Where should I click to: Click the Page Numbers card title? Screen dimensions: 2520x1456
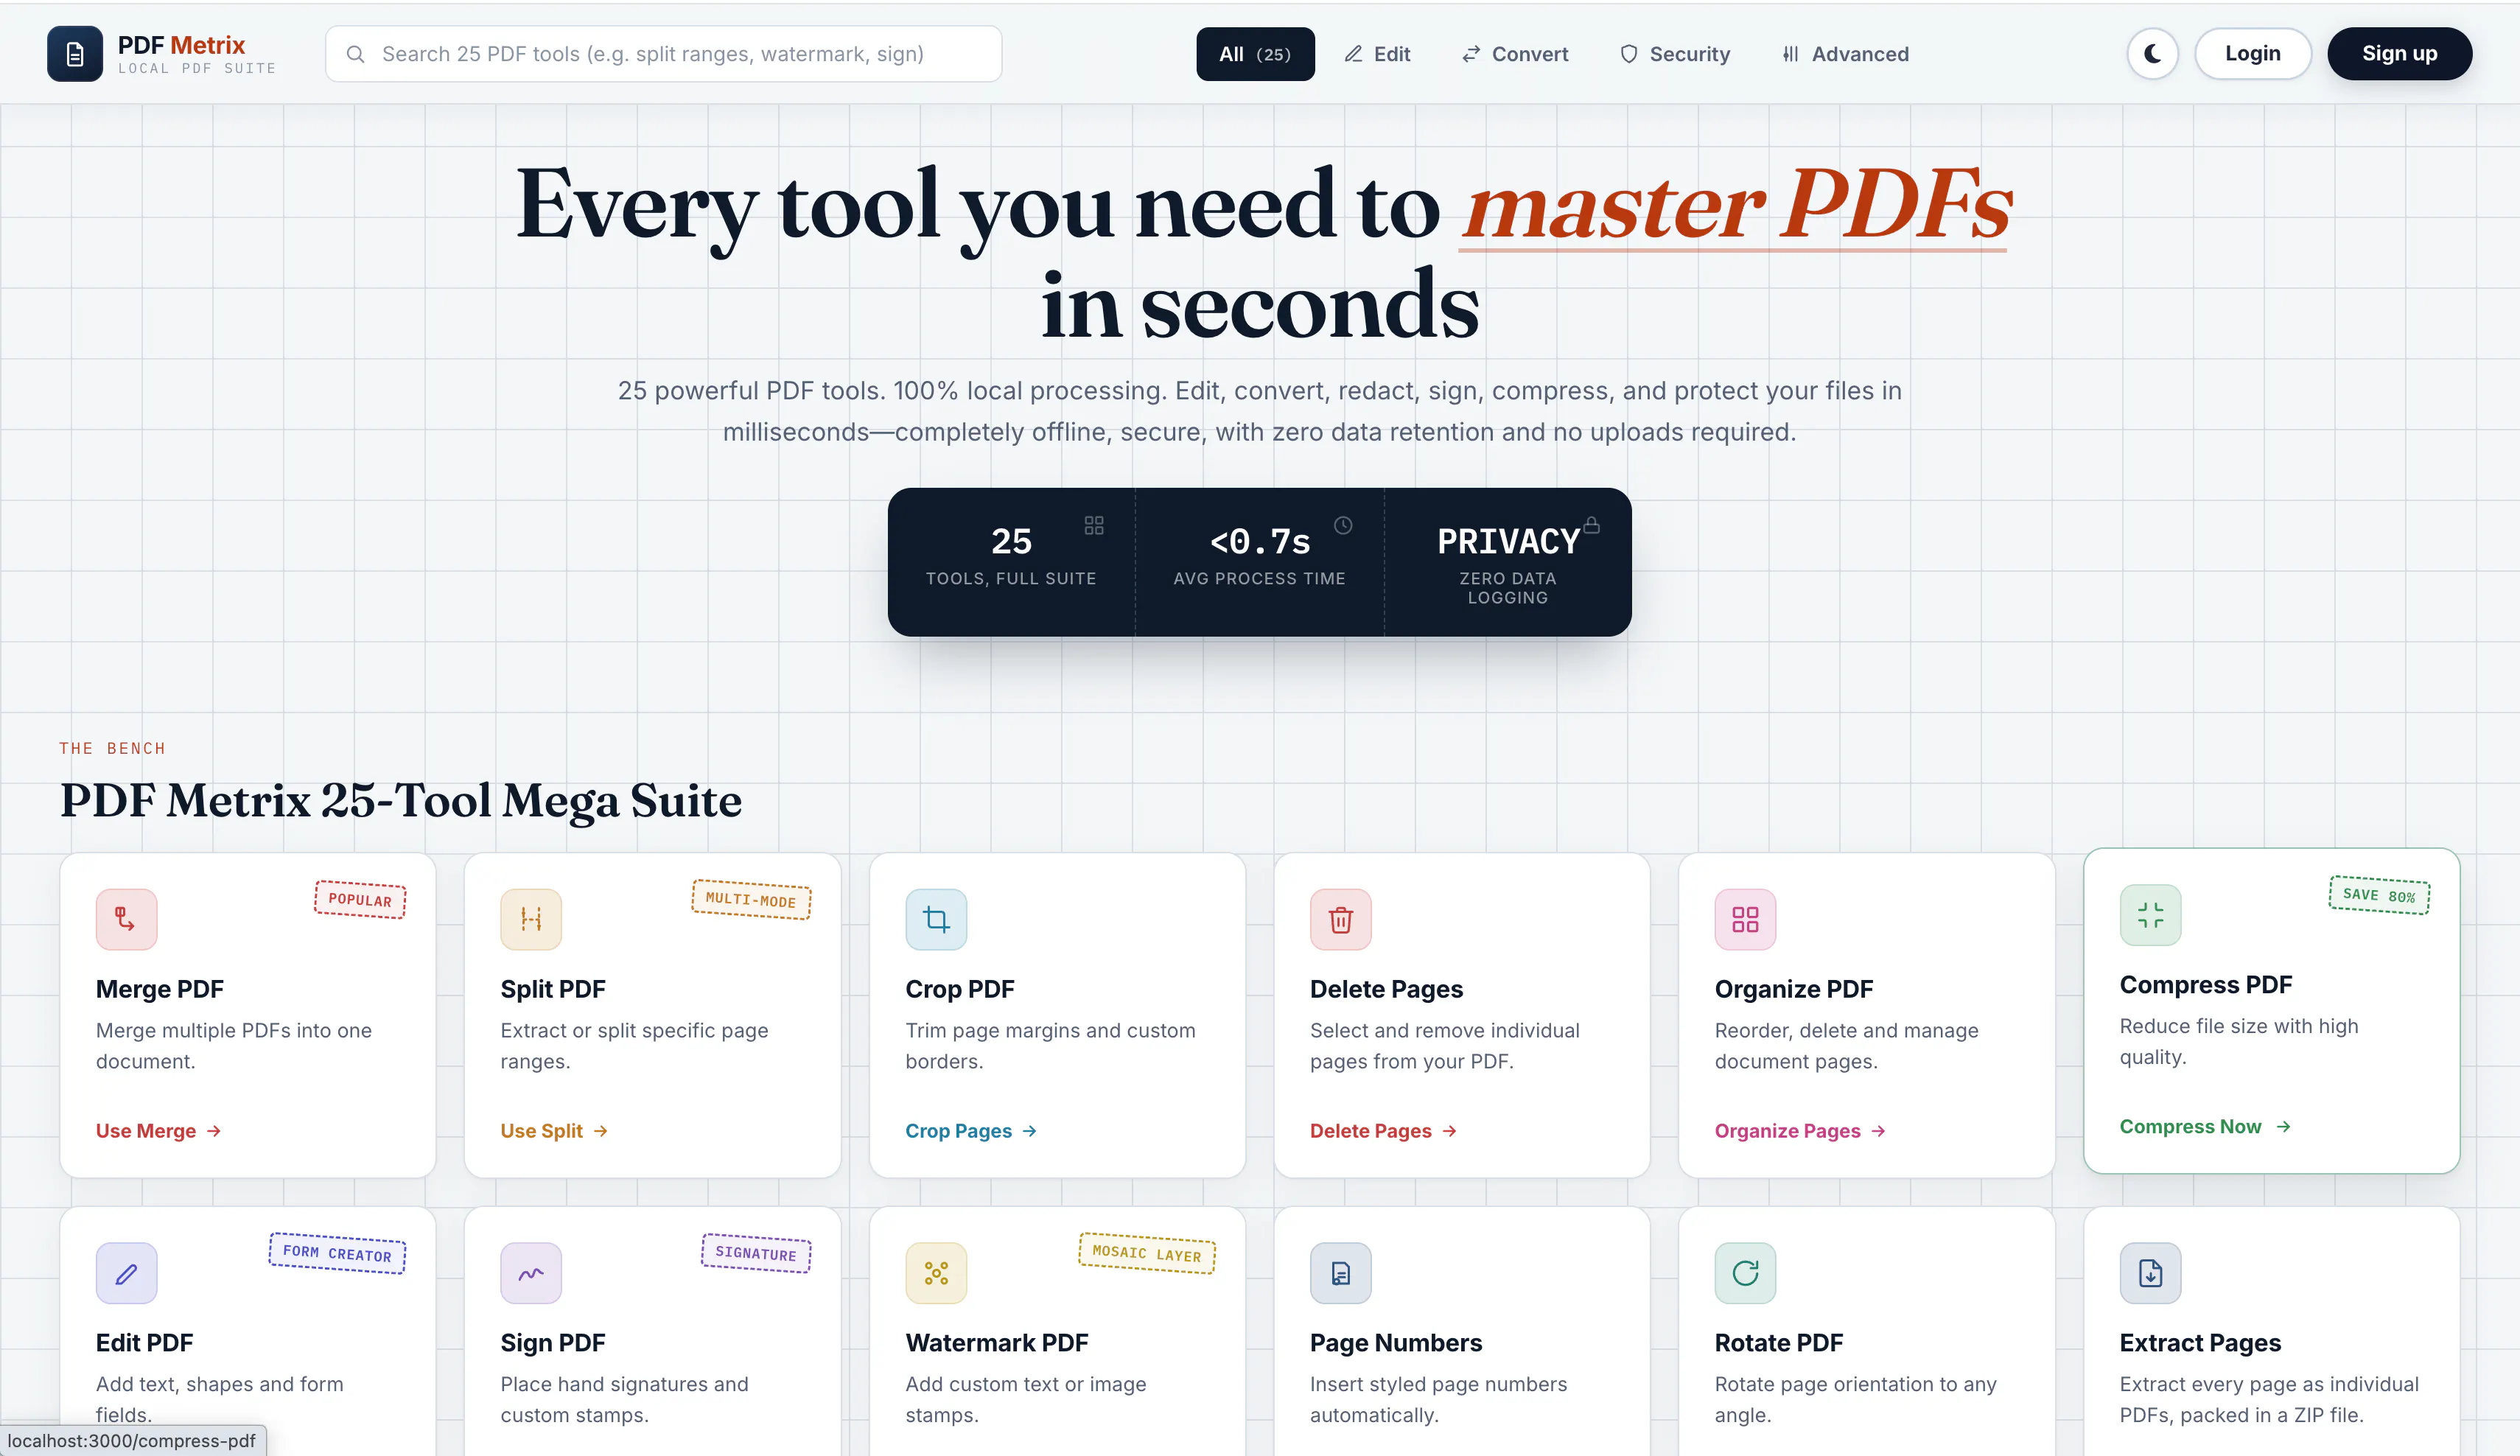[1396, 1343]
